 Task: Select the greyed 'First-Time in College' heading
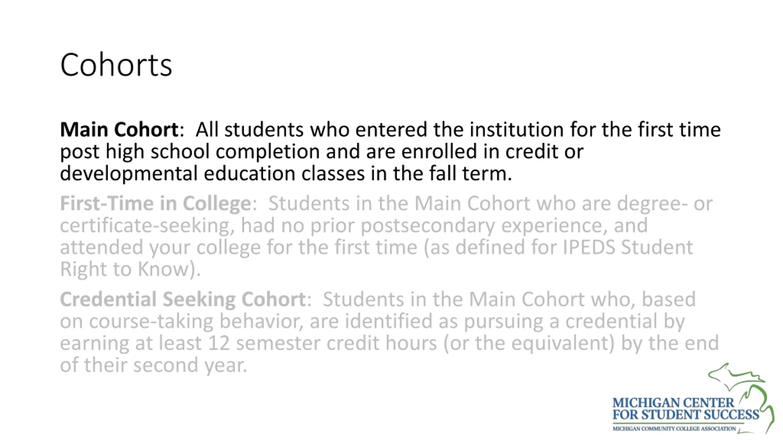click(x=156, y=204)
